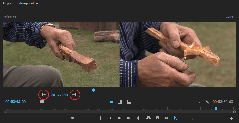The image size is (239, 123).
Task: Open the wrench settings menu
Action: point(207,102)
